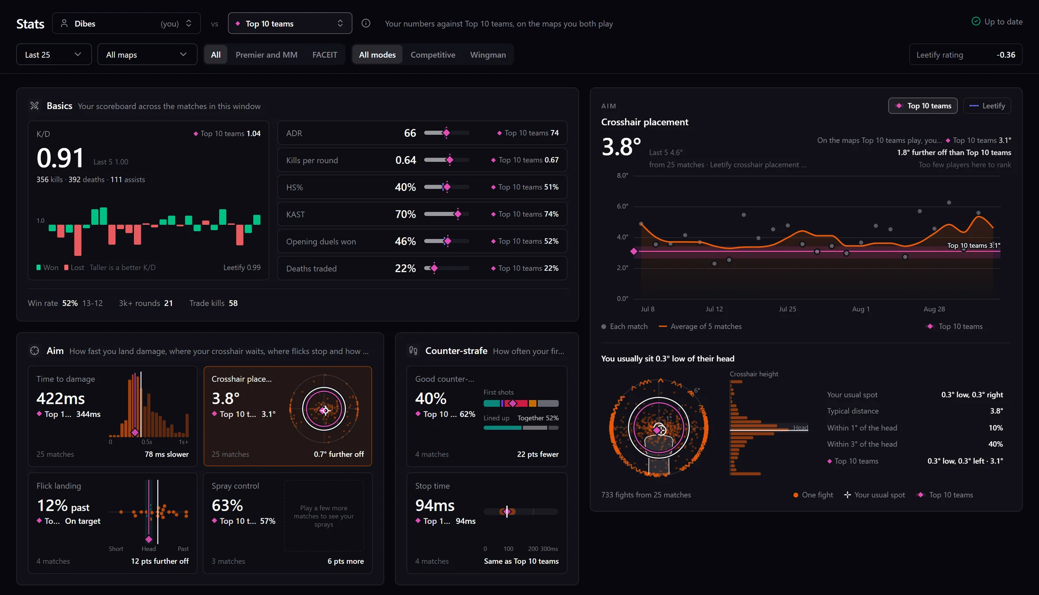1039x595 pixels.
Task: Click the Deaths traded stat row
Action: point(422,268)
